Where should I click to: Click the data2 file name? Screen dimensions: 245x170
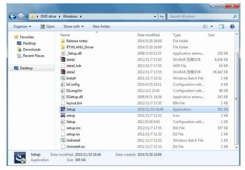pyautogui.click(x=71, y=72)
